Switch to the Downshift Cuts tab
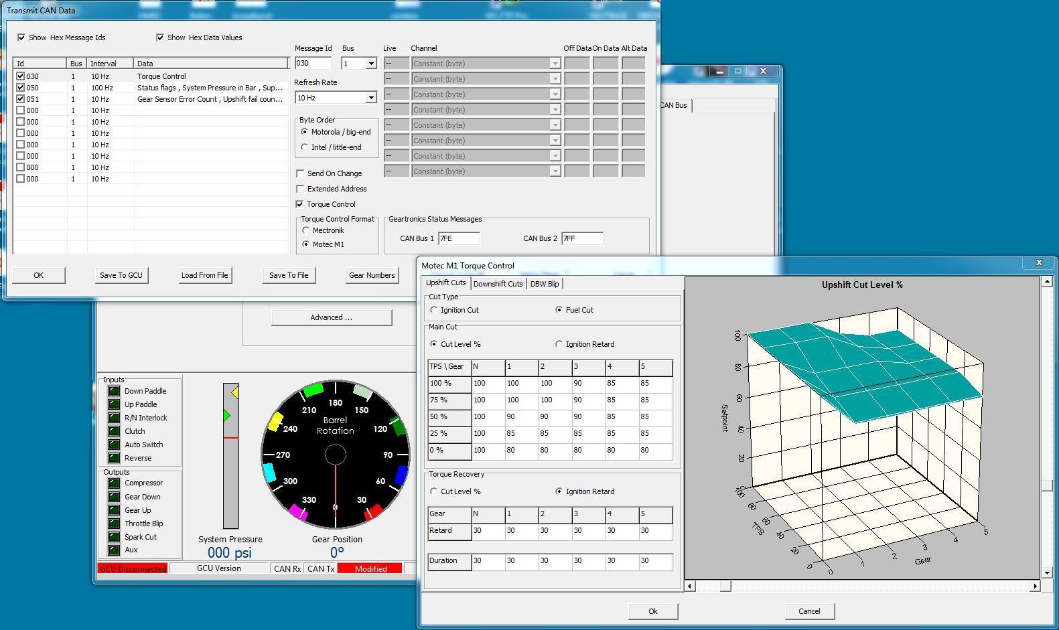 coord(498,284)
